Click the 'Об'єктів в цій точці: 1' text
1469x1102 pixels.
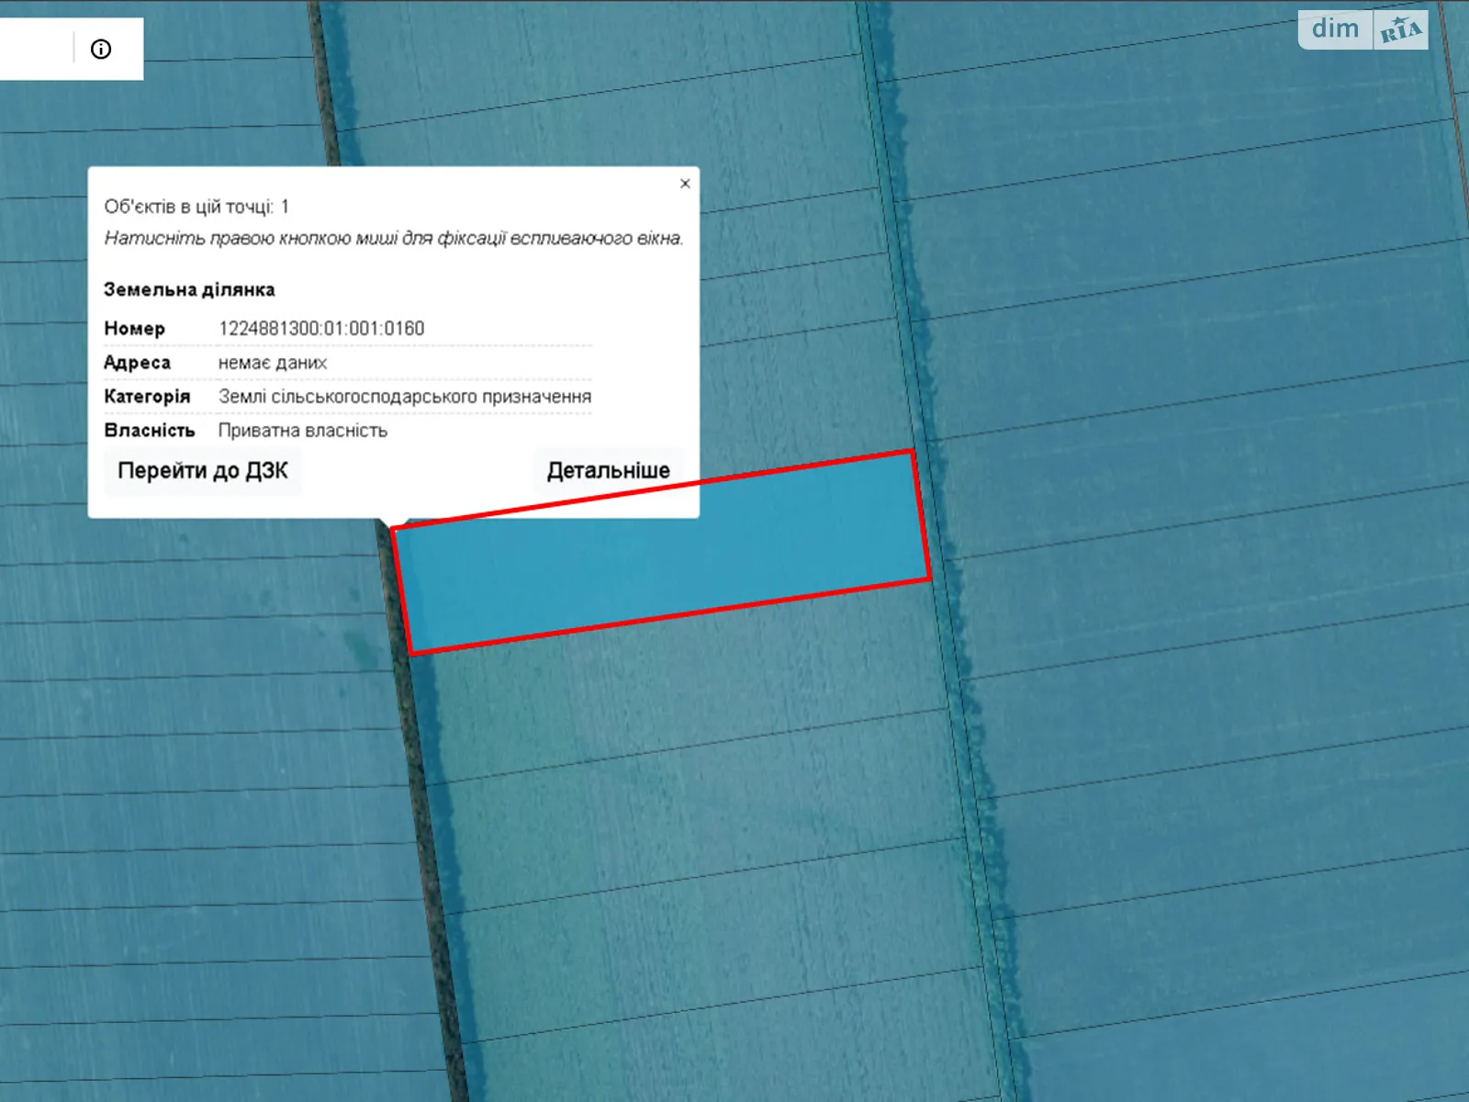(196, 207)
